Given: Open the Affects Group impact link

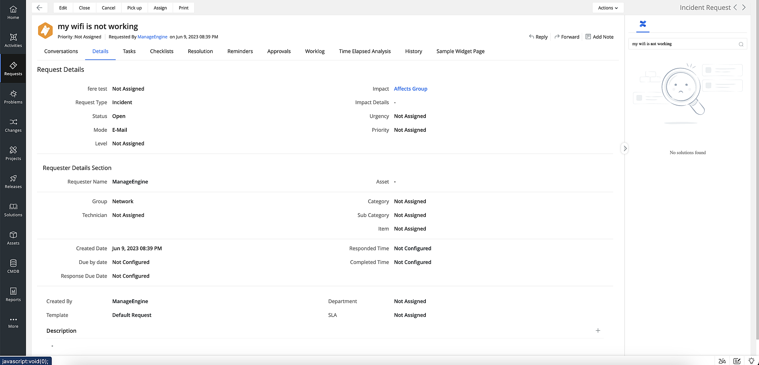Looking at the screenshot, I should pos(410,88).
